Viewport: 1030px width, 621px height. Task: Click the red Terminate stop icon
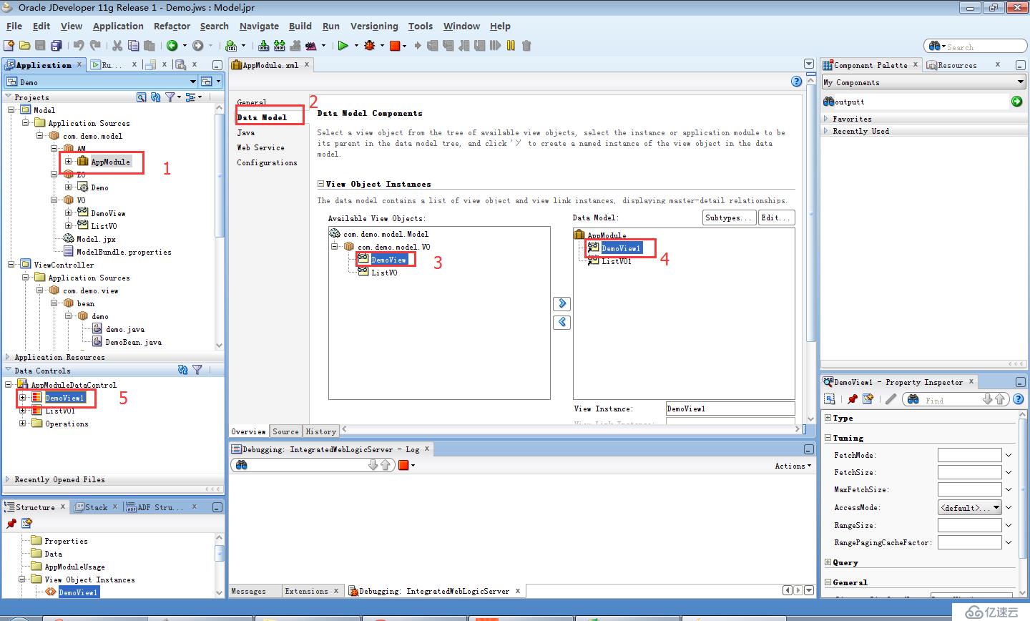[x=394, y=46]
